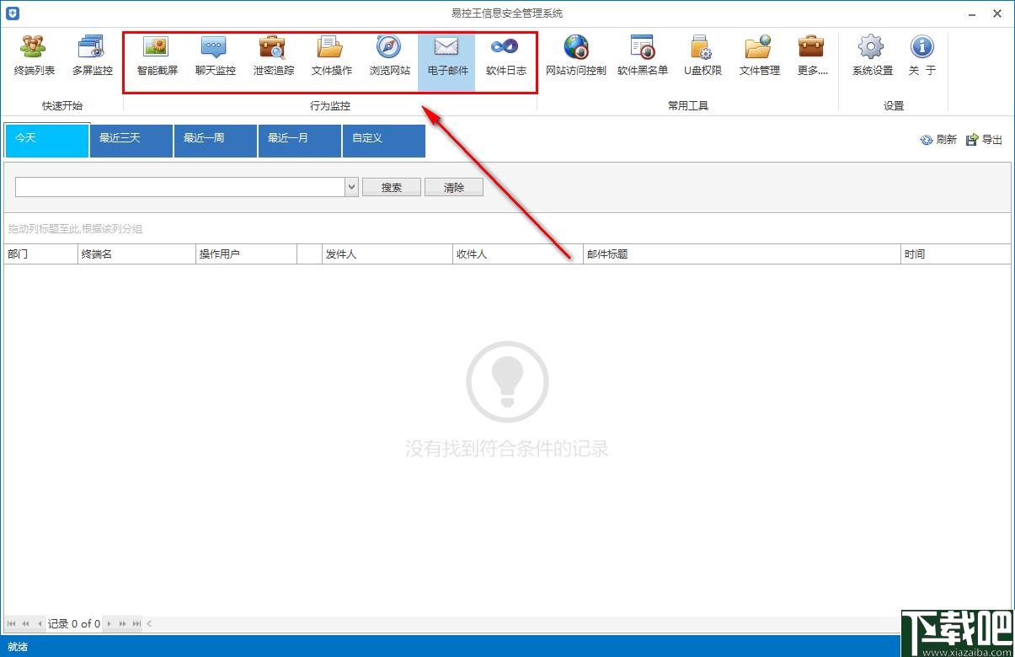Expand the search box dropdown arrow
Screen dimensions: 1015x657
coord(352,187)
